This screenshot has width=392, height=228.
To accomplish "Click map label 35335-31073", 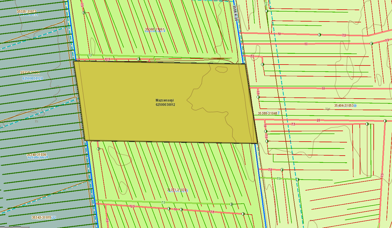I will point(26,11).
